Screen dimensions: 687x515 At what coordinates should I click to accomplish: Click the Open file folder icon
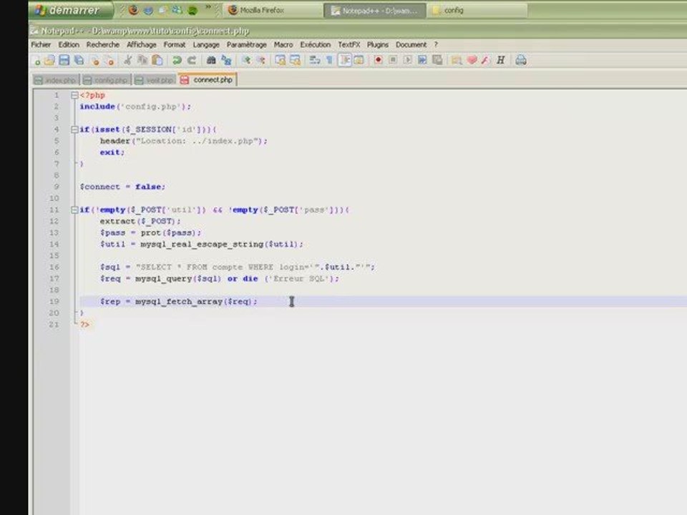[50, 60]
